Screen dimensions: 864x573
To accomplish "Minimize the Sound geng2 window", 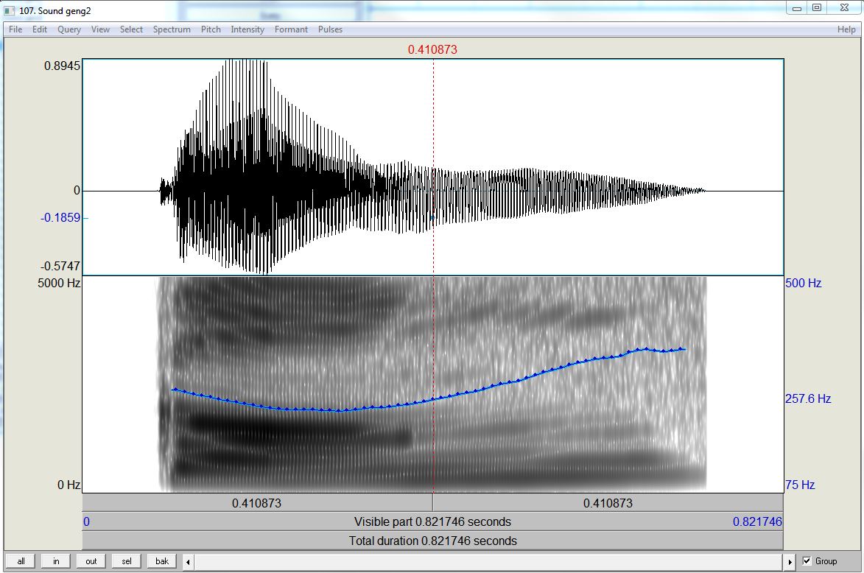I will [x=797, y=7].
